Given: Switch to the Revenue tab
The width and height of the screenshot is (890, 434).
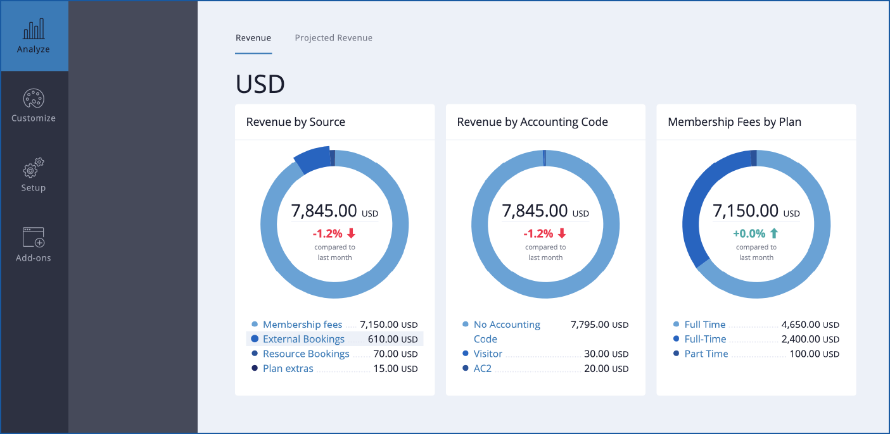Looking at the screenshot, I should pos(253,38).
